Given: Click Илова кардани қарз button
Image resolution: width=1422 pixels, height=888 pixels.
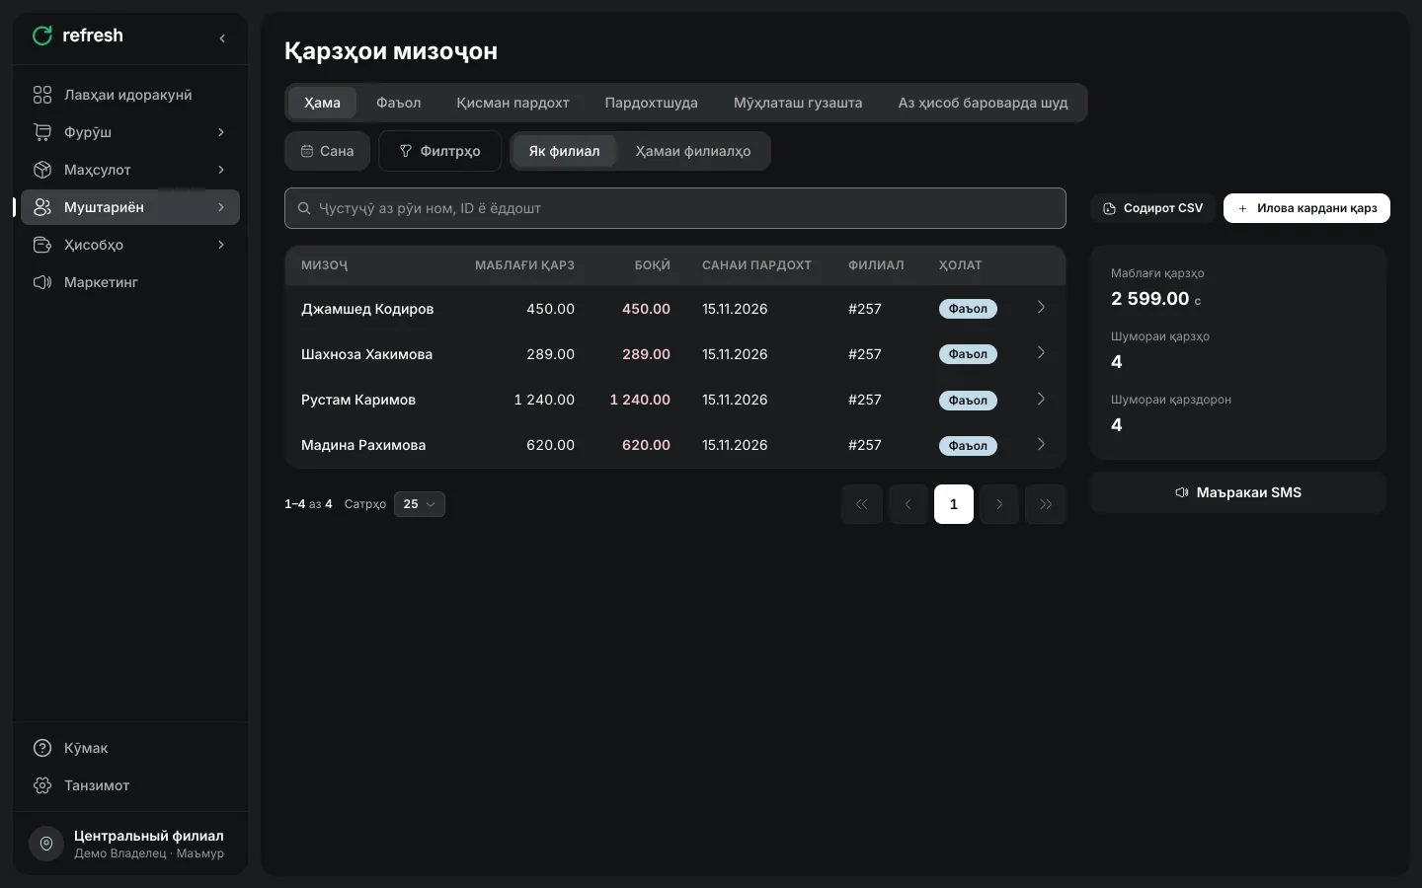Looking at the screenshot, I should pos(1306,208).
